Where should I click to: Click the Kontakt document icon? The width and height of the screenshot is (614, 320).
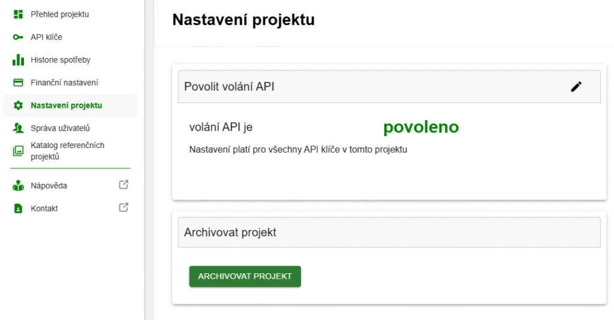tap(18, 209)
